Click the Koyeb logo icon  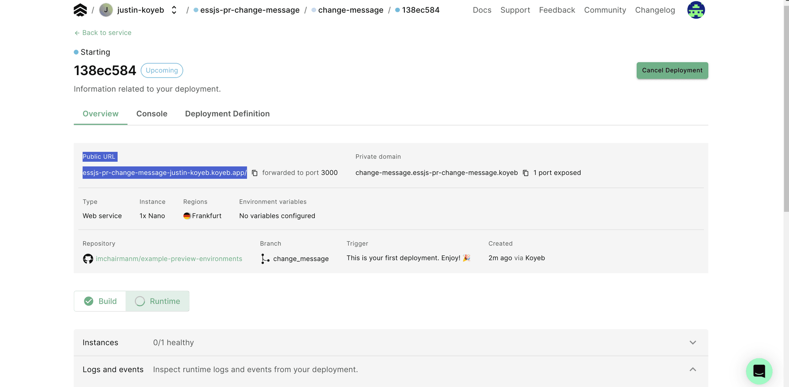pyautogui.click(x=80, y=10)
